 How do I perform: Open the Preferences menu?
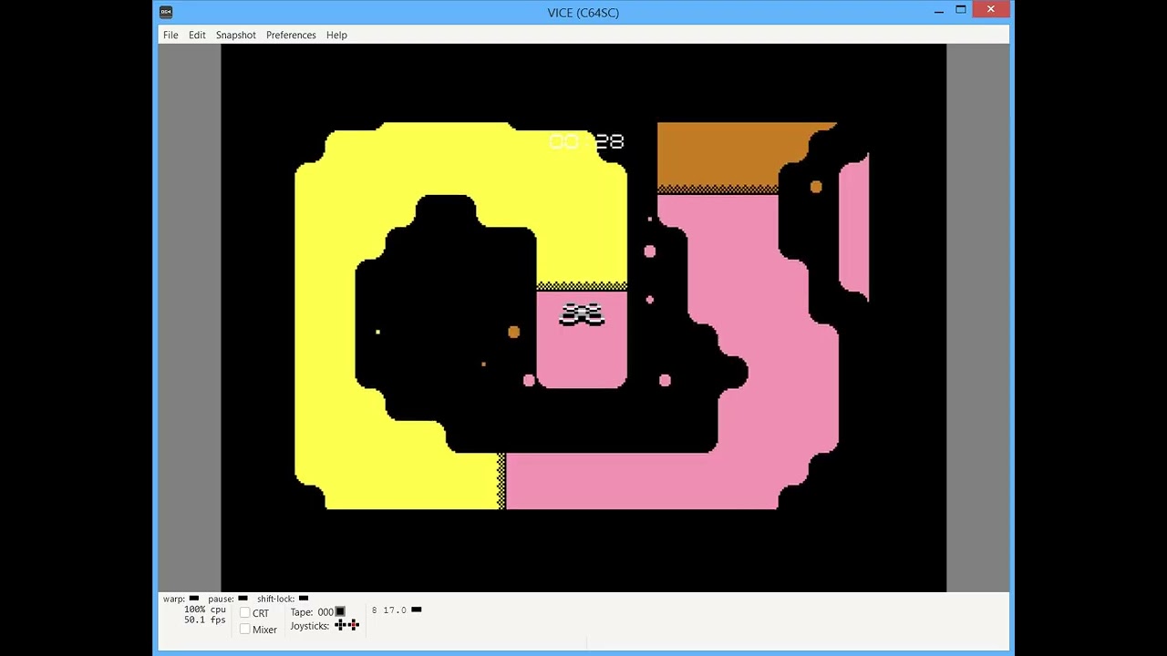coord(291,35)
